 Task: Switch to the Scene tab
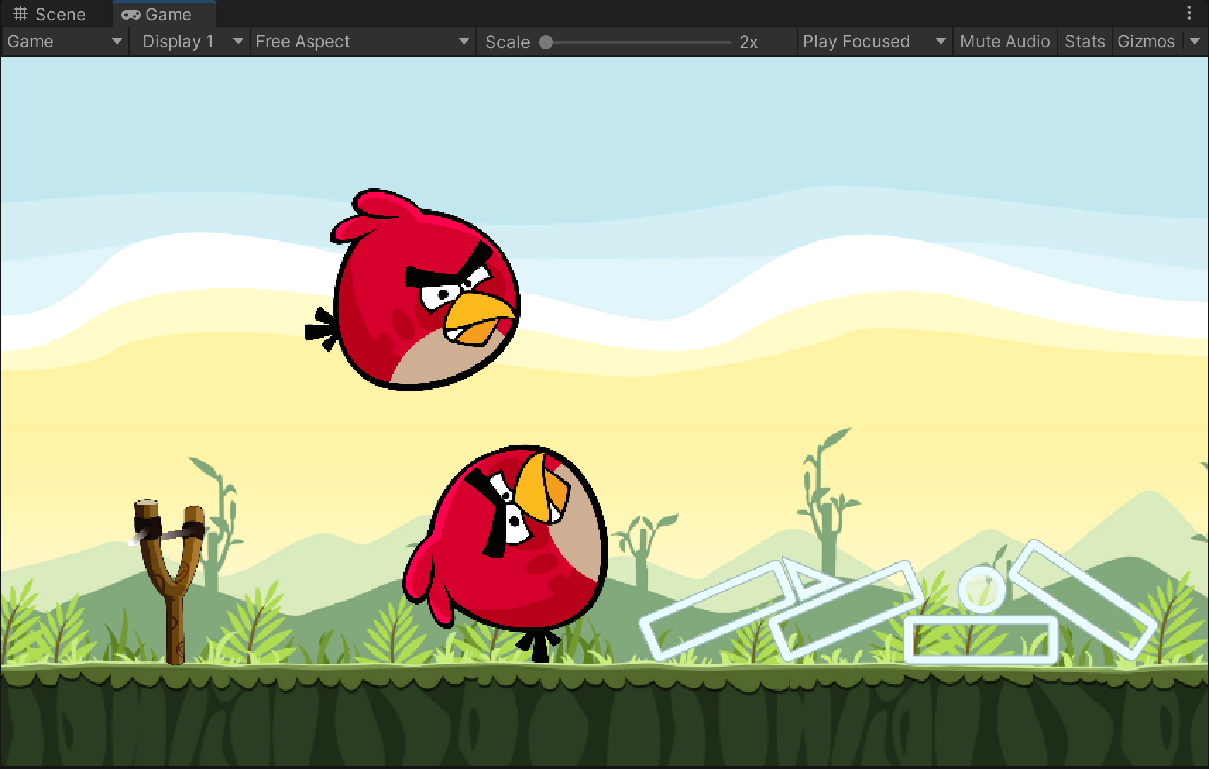point(49,14)
